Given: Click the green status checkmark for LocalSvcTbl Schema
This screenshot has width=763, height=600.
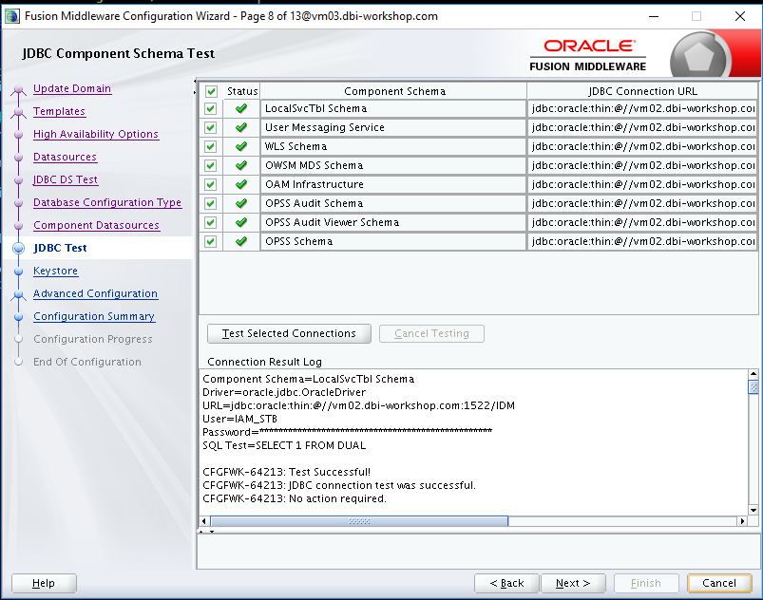Looking at the screenshot, I should coord(240,108).
